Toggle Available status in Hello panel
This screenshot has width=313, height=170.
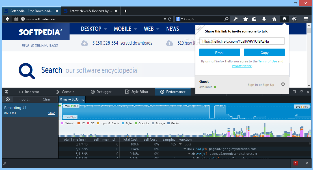pos(208,87)
